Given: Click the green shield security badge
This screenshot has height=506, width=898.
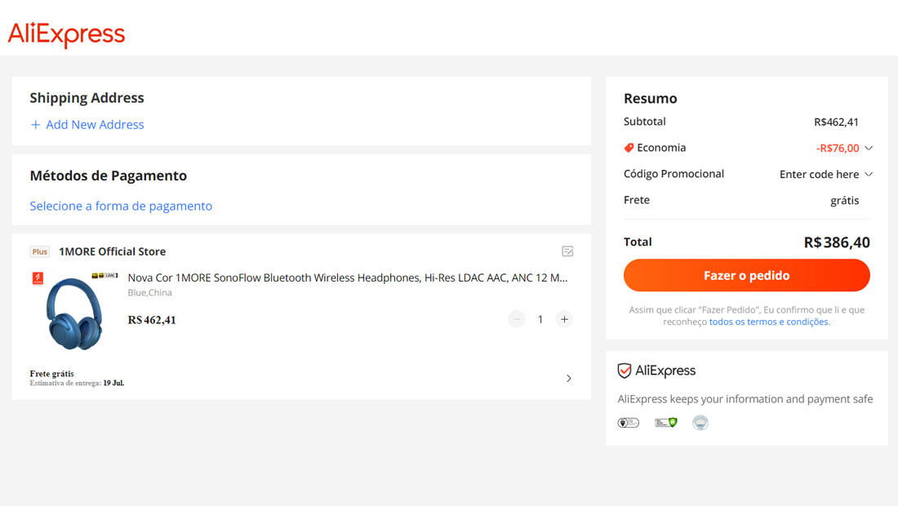Looking at the screenshot, I should pos(666,423).
